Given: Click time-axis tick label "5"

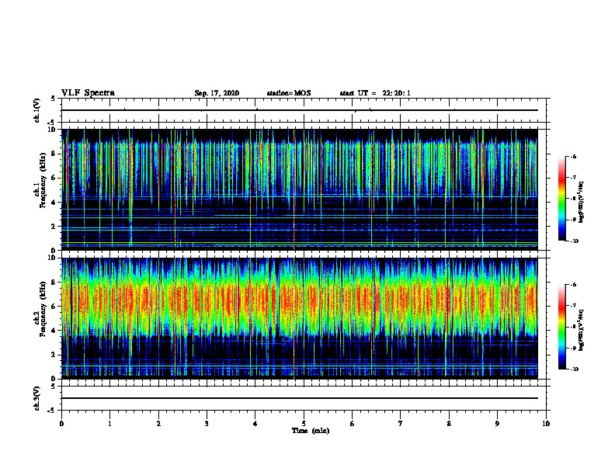Looking at the screenshot, I should click(x=304, y=423).
